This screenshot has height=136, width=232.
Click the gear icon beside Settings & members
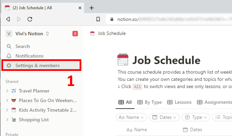[9, 65]
